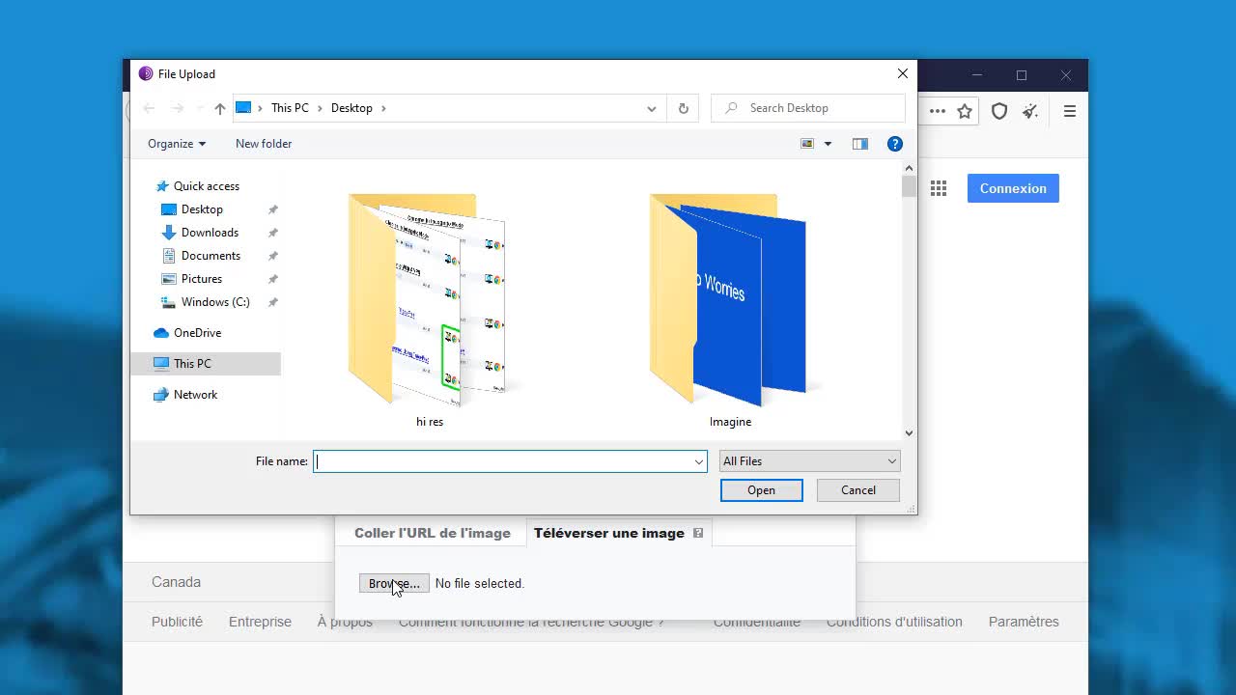This screenshot has height=695, width=1236.
Task: Select This PC in the navigation pane
Action: tap(206, 364)
